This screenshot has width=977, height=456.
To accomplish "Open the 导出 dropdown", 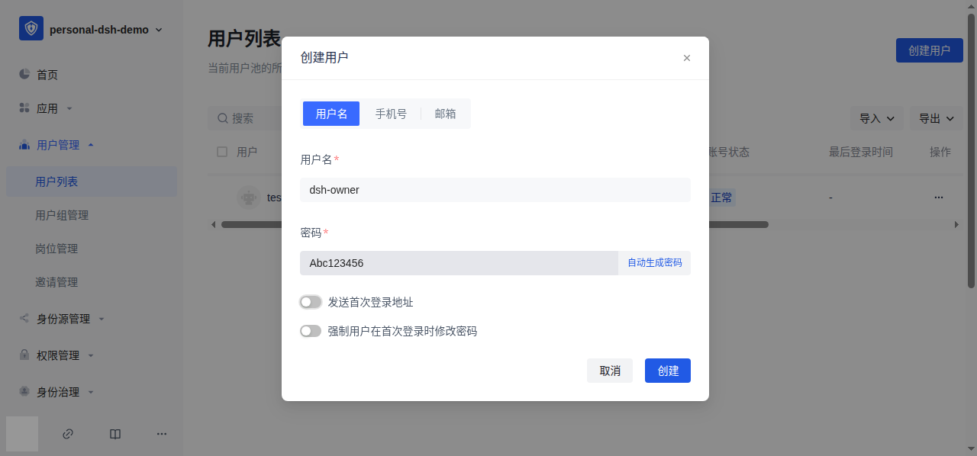I will [x=937, y=118].
